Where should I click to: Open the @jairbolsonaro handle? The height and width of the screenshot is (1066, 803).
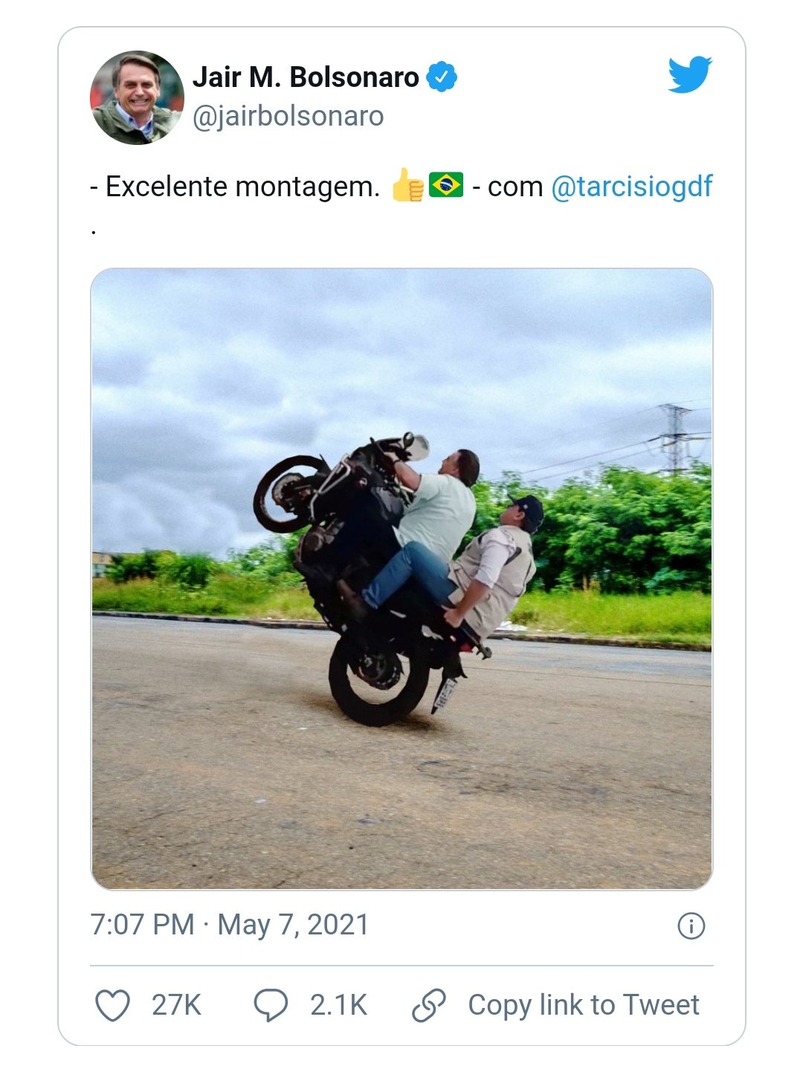288,117
